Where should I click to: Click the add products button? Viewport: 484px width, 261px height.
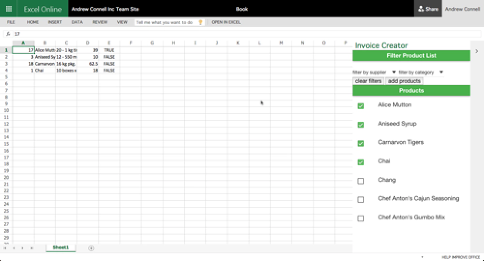click(404, 81)
